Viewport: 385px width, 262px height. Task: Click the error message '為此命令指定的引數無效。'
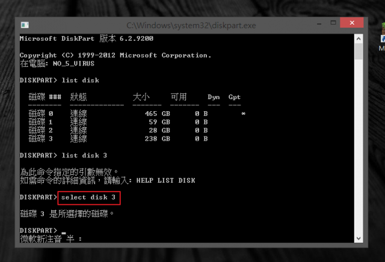(69, 172)
